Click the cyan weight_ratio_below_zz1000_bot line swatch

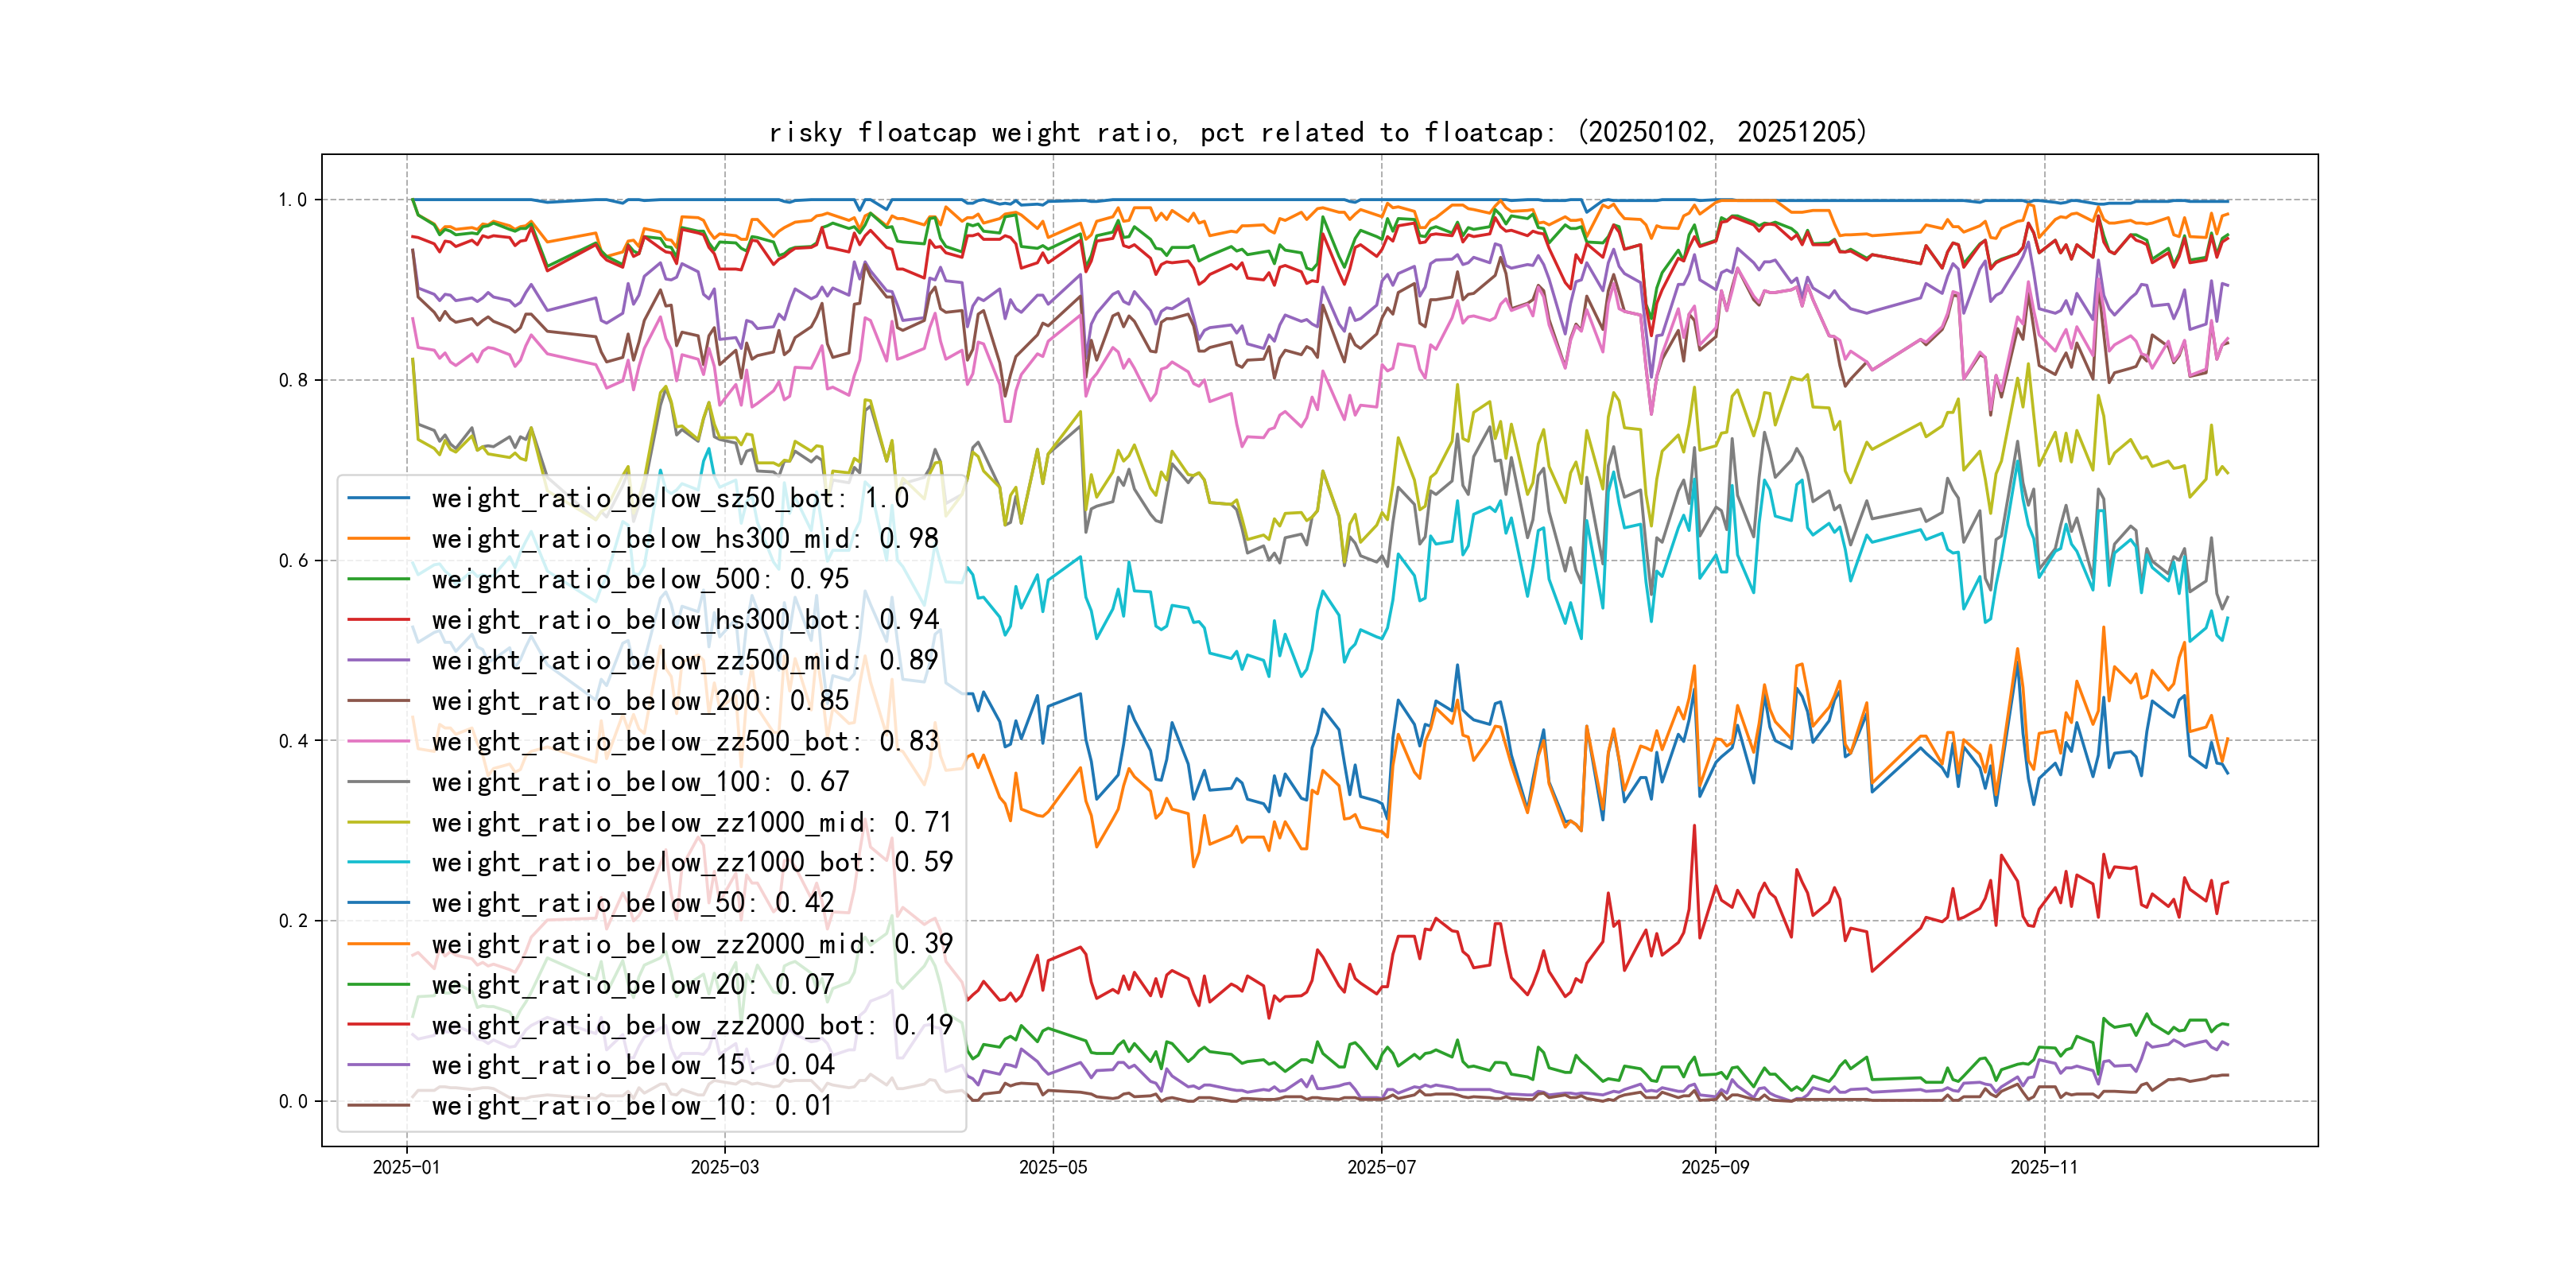378,862
